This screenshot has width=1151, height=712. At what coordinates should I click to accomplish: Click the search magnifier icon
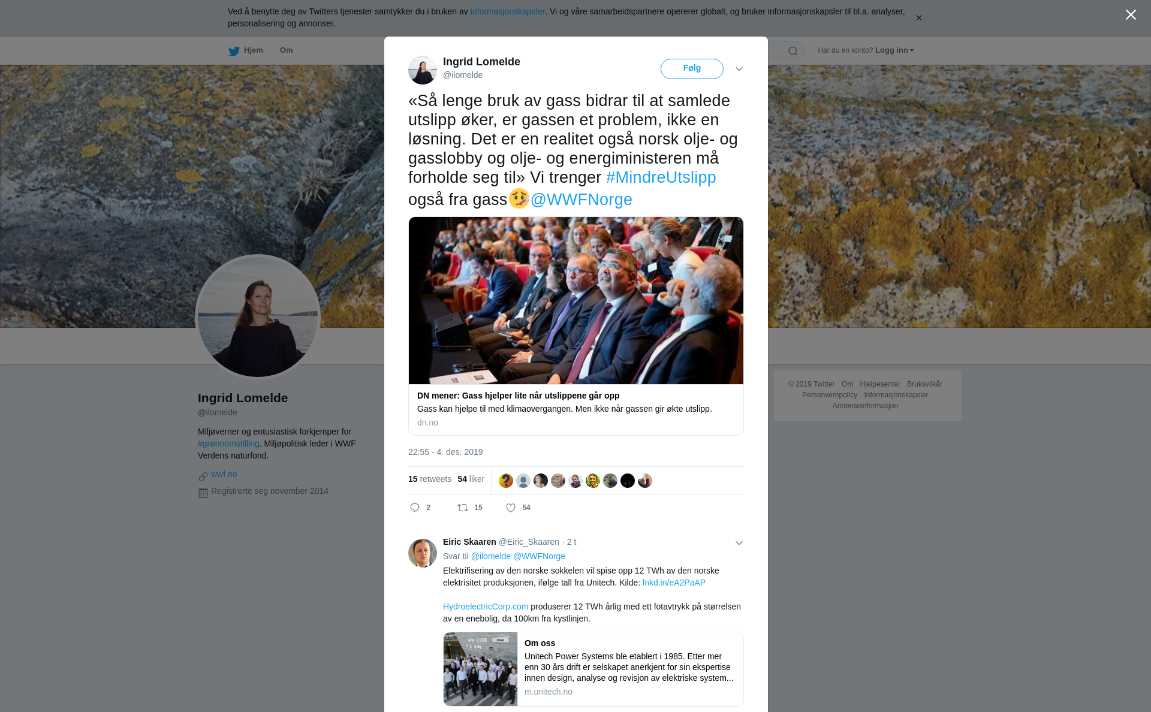pos(793,51)
